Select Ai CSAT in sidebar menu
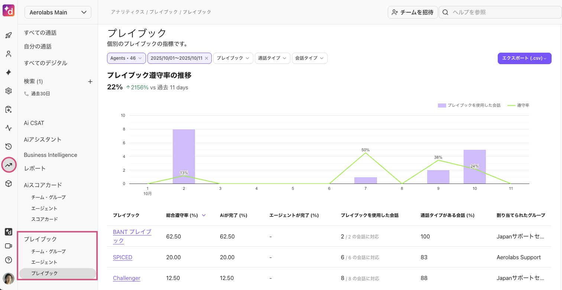The width and height of the screenshot is (562, 290). 34,123
